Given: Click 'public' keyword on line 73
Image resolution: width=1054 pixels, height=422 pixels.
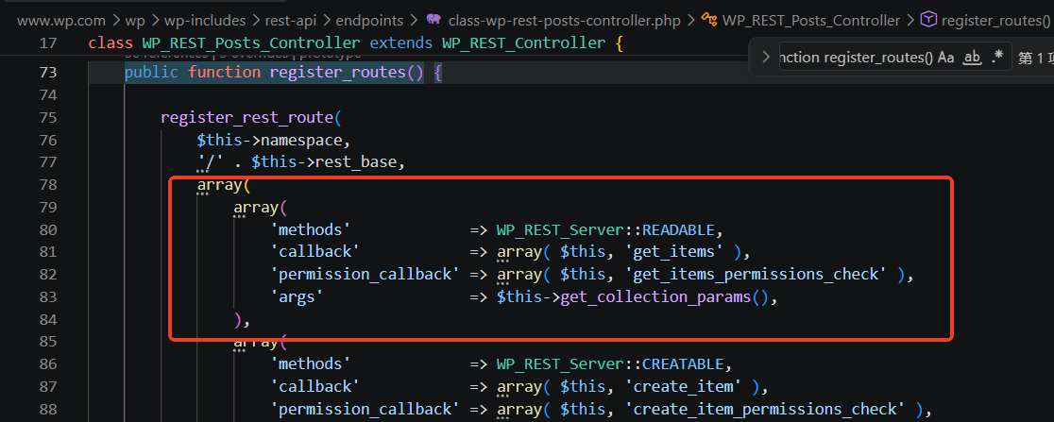Looking at the screenshot, I should (x=152, y=73).
